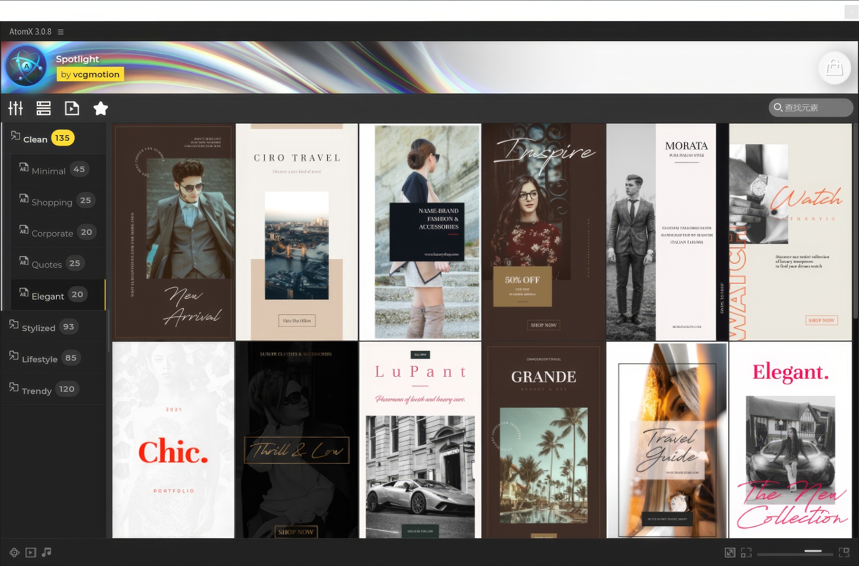Open the AtomX hamburger menu
The width and height of the screenshot is (859, 566).
(x=61, y=32)
